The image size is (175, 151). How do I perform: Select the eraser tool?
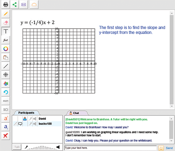tap(6, 23)
